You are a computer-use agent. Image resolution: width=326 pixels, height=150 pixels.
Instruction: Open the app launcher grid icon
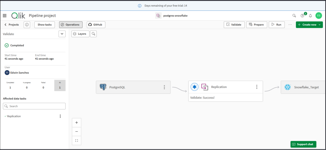click(4, 16)
